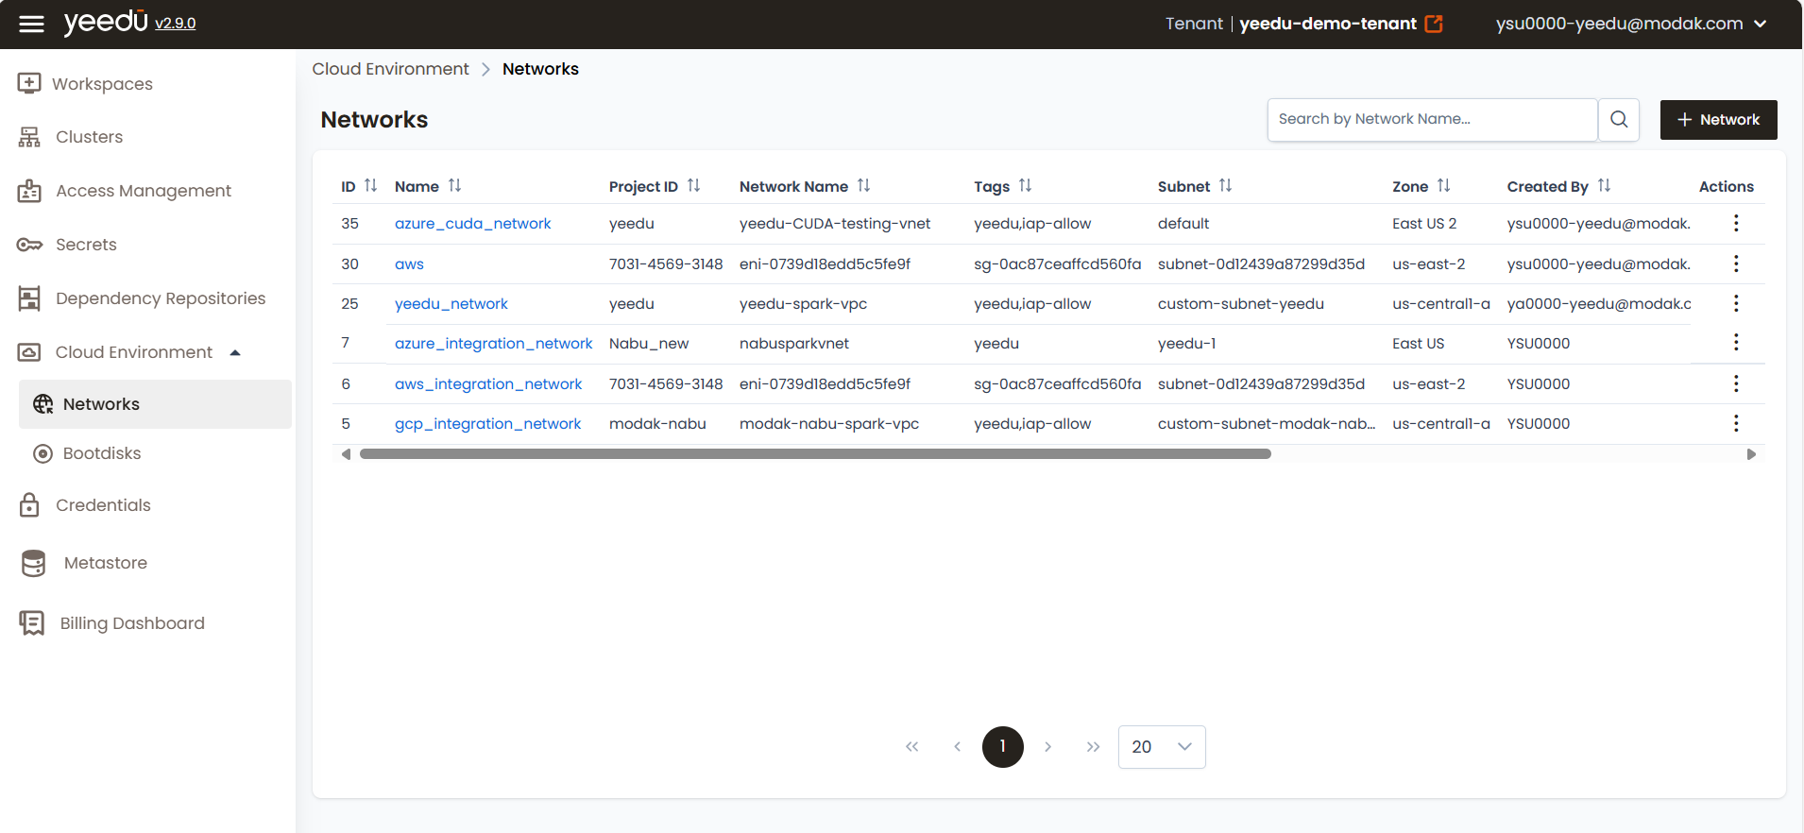Open Bootdisks under Cloud Environment
The width and height of the screenshot is (1804, 833).
click(102, 453)
